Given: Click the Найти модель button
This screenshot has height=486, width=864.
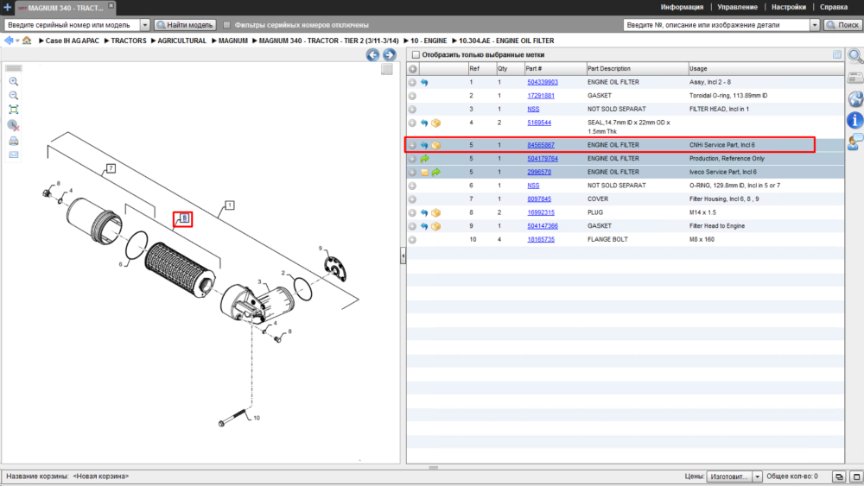Looking at the screenshot, I should [185, 25].
